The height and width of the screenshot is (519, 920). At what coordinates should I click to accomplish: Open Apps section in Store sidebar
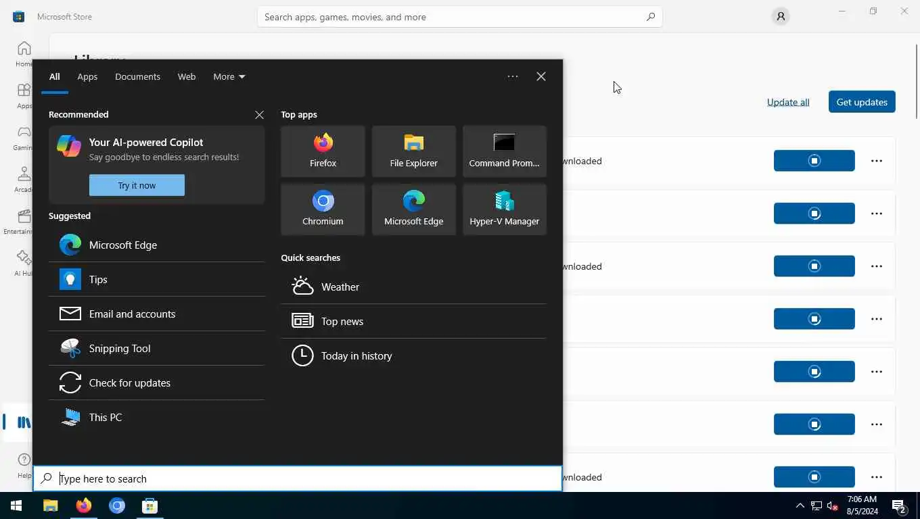(x=24, y=96)
